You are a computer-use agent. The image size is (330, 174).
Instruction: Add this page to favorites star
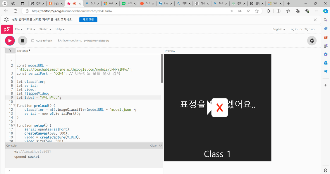(x=257, y=11)
